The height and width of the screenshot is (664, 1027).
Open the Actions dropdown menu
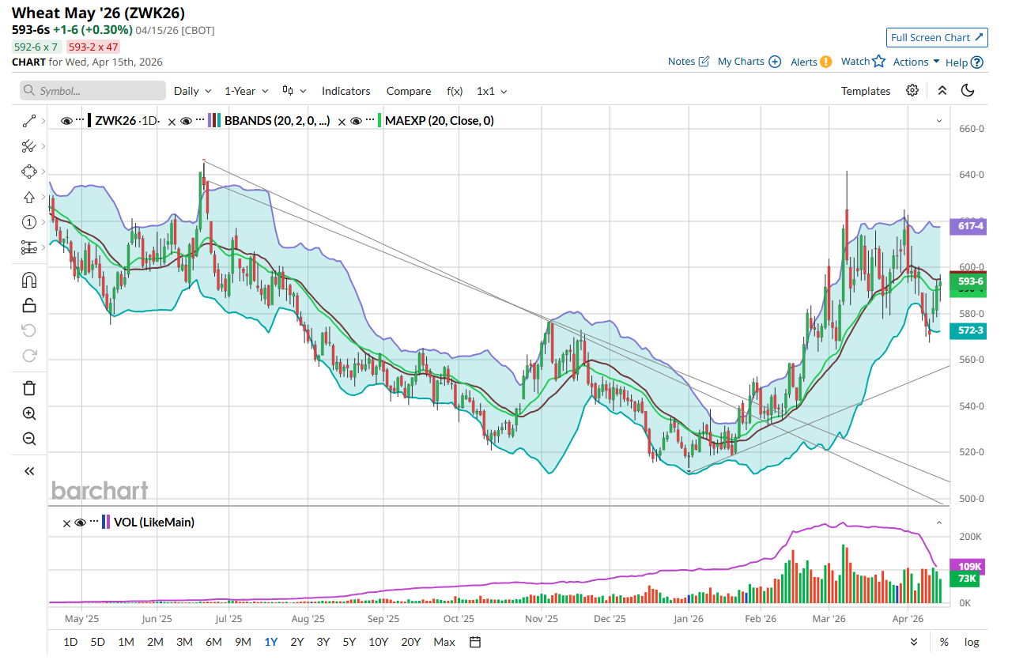(916, 62)
